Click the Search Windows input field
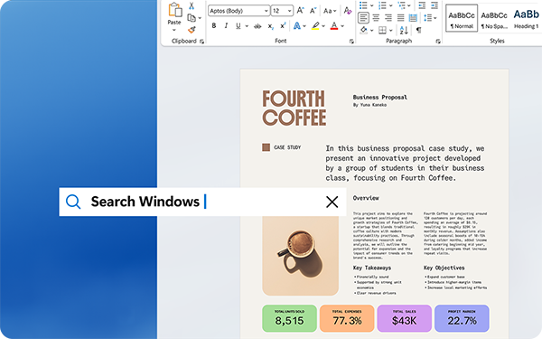This screenshot has width=542, height=339. point(202,202)
